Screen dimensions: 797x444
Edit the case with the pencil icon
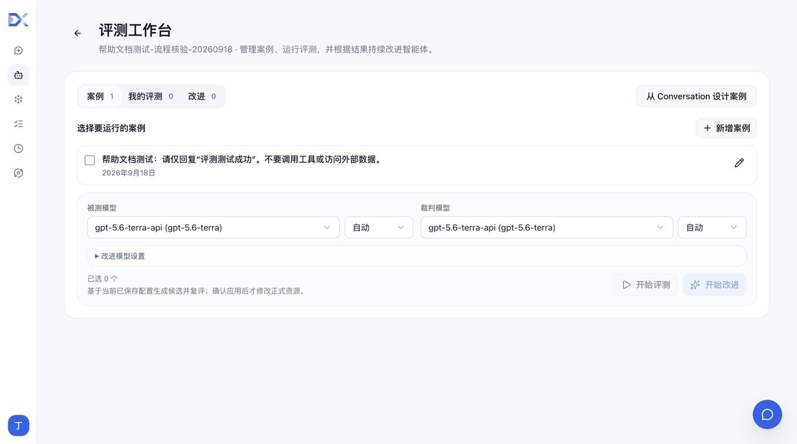[x=739, y=163]
